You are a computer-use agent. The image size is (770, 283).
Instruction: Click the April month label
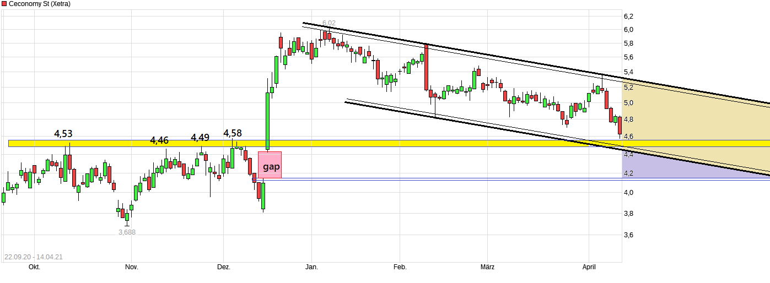pyautogui.click(x=590, y=267)
